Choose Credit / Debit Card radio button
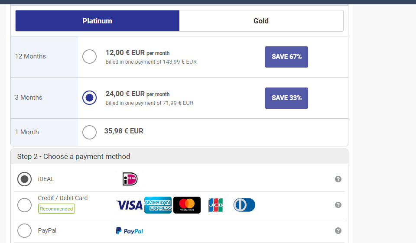The width and height of the screenshot is (416, 243). 24,205
